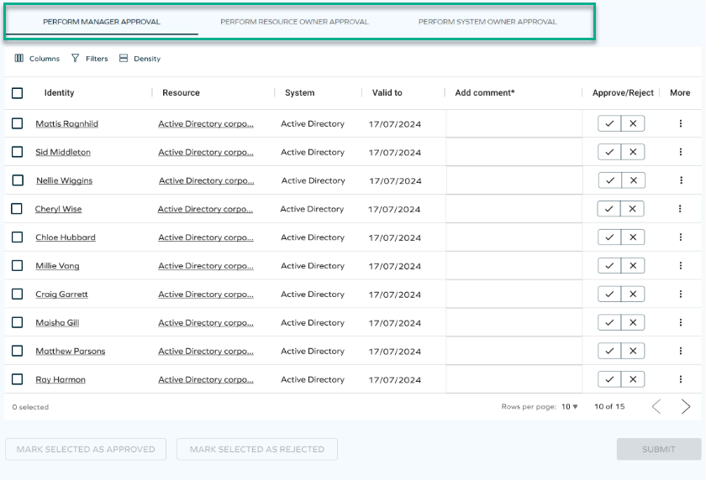Open the Millie Vang identity link
This screenshot has width=706, height=480.
57,266
